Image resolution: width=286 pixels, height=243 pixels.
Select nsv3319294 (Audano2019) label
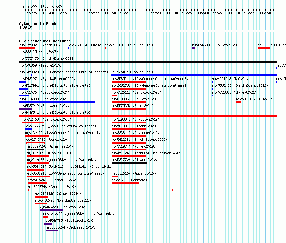coord(134,173)
